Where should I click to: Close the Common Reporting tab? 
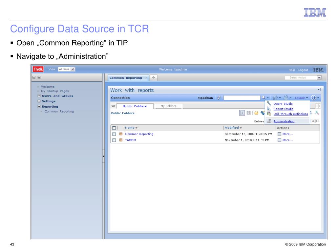click(146, 78)
